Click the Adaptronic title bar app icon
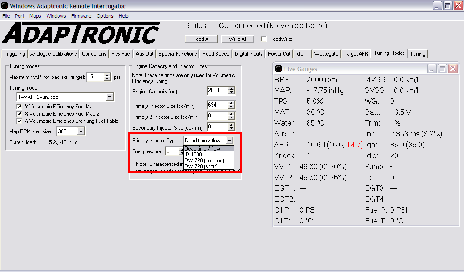 click(5, 6)
